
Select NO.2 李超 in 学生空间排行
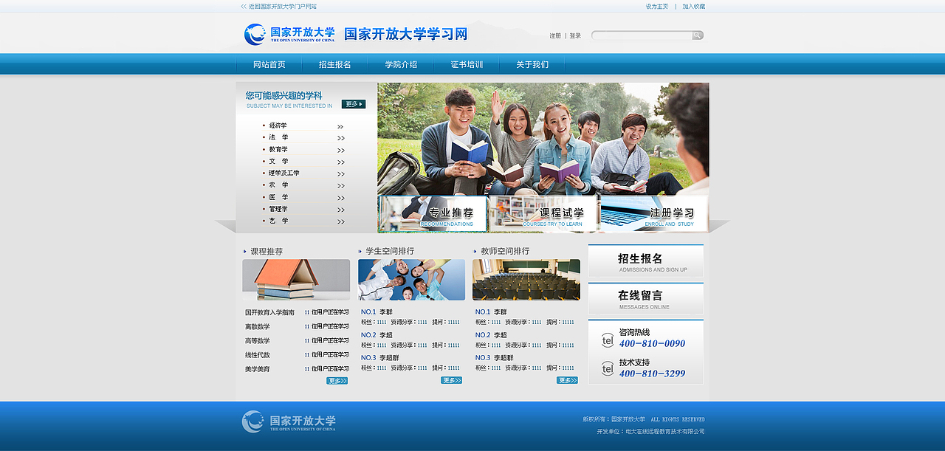click(377, 335)
